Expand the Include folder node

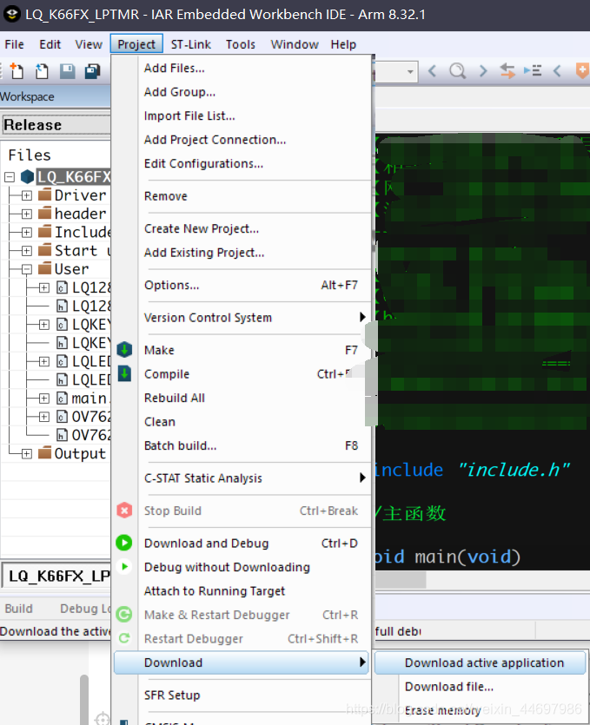click(x=27, y=233)
